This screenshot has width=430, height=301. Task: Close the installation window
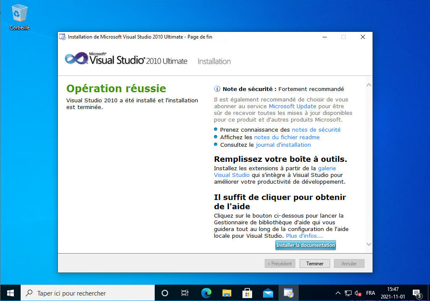point(362,37)
